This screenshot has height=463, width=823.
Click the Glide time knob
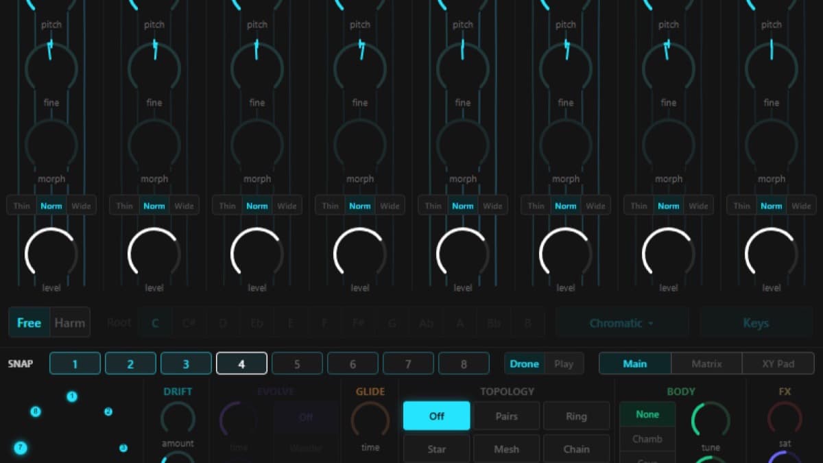pyautogui.click(x=370, y=419)
